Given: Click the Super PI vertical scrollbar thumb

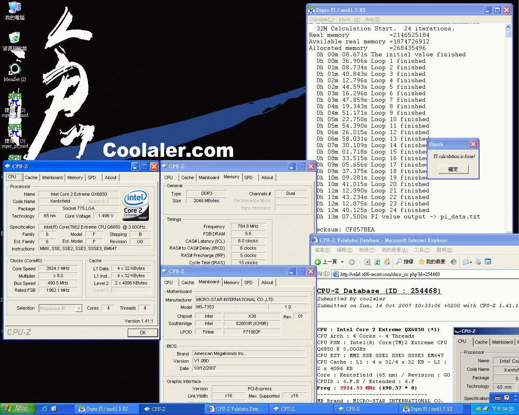Looking at the screenshot, I should point(508,34).
